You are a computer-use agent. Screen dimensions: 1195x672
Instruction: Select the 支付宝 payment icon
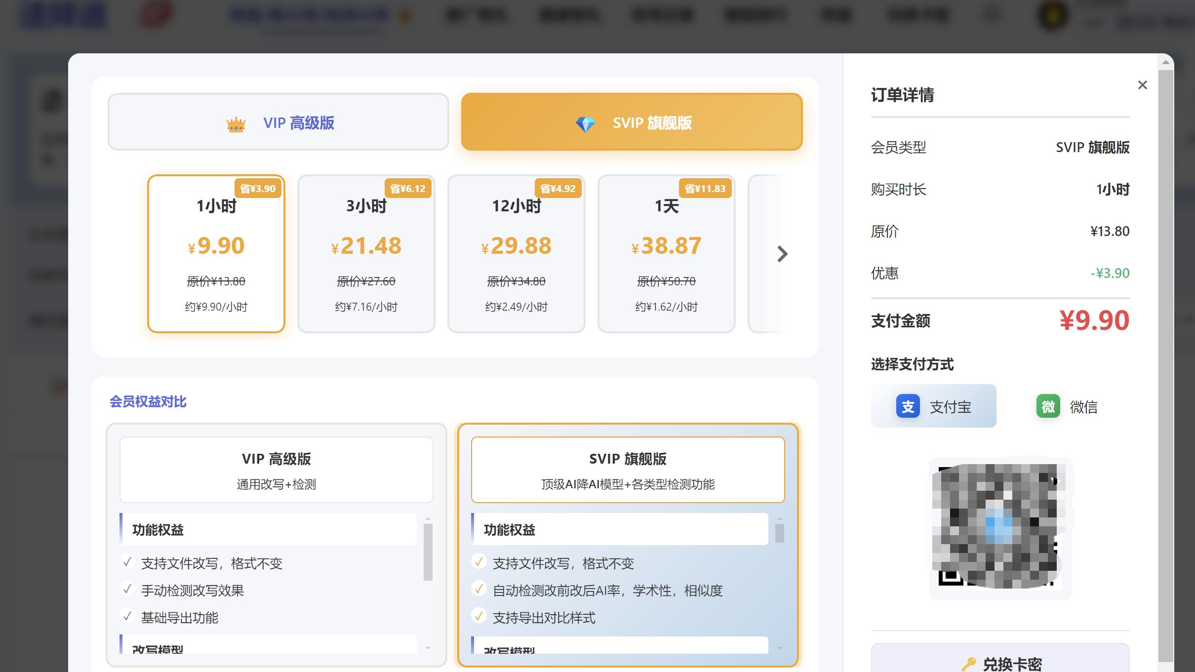[x=908, y=406]
